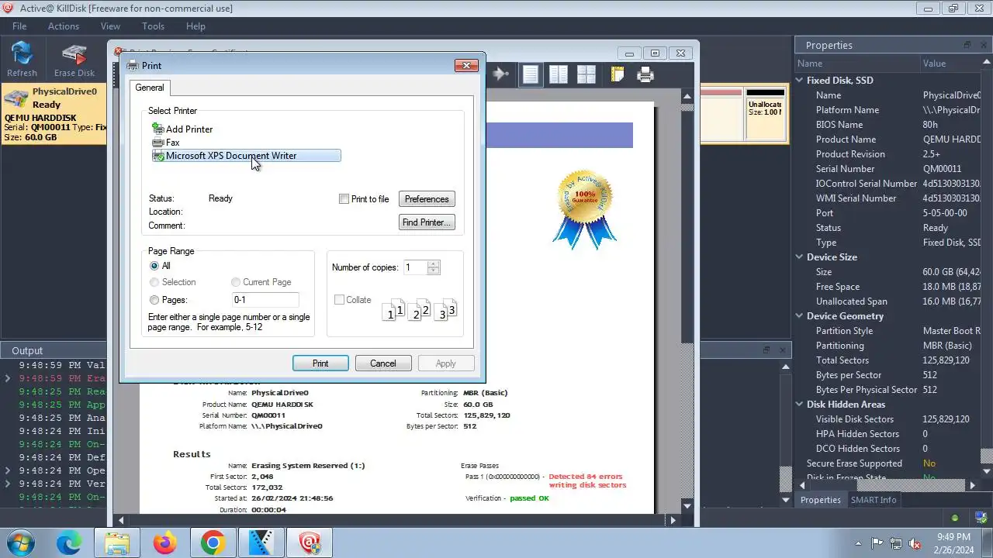
Task: Click the next page arrow in preview toolbar
Action: pyautogui.click(x=501, y=74)
